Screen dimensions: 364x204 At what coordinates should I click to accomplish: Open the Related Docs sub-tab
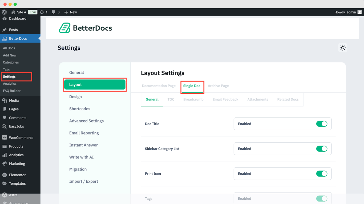click(x=288, y=99)
